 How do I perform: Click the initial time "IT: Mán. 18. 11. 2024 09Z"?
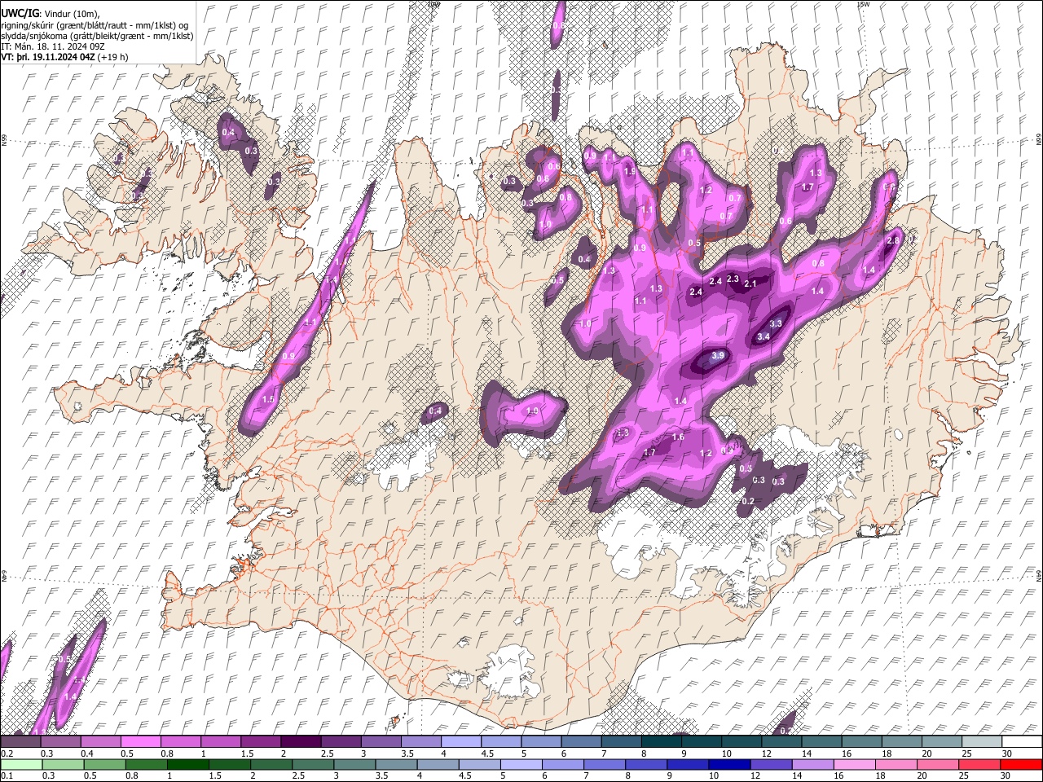point(53,46)
